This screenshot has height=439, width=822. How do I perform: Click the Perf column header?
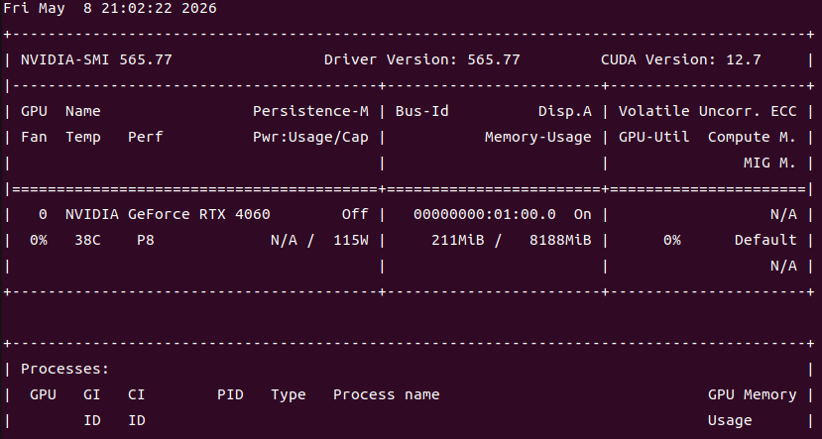coord(145,138)
